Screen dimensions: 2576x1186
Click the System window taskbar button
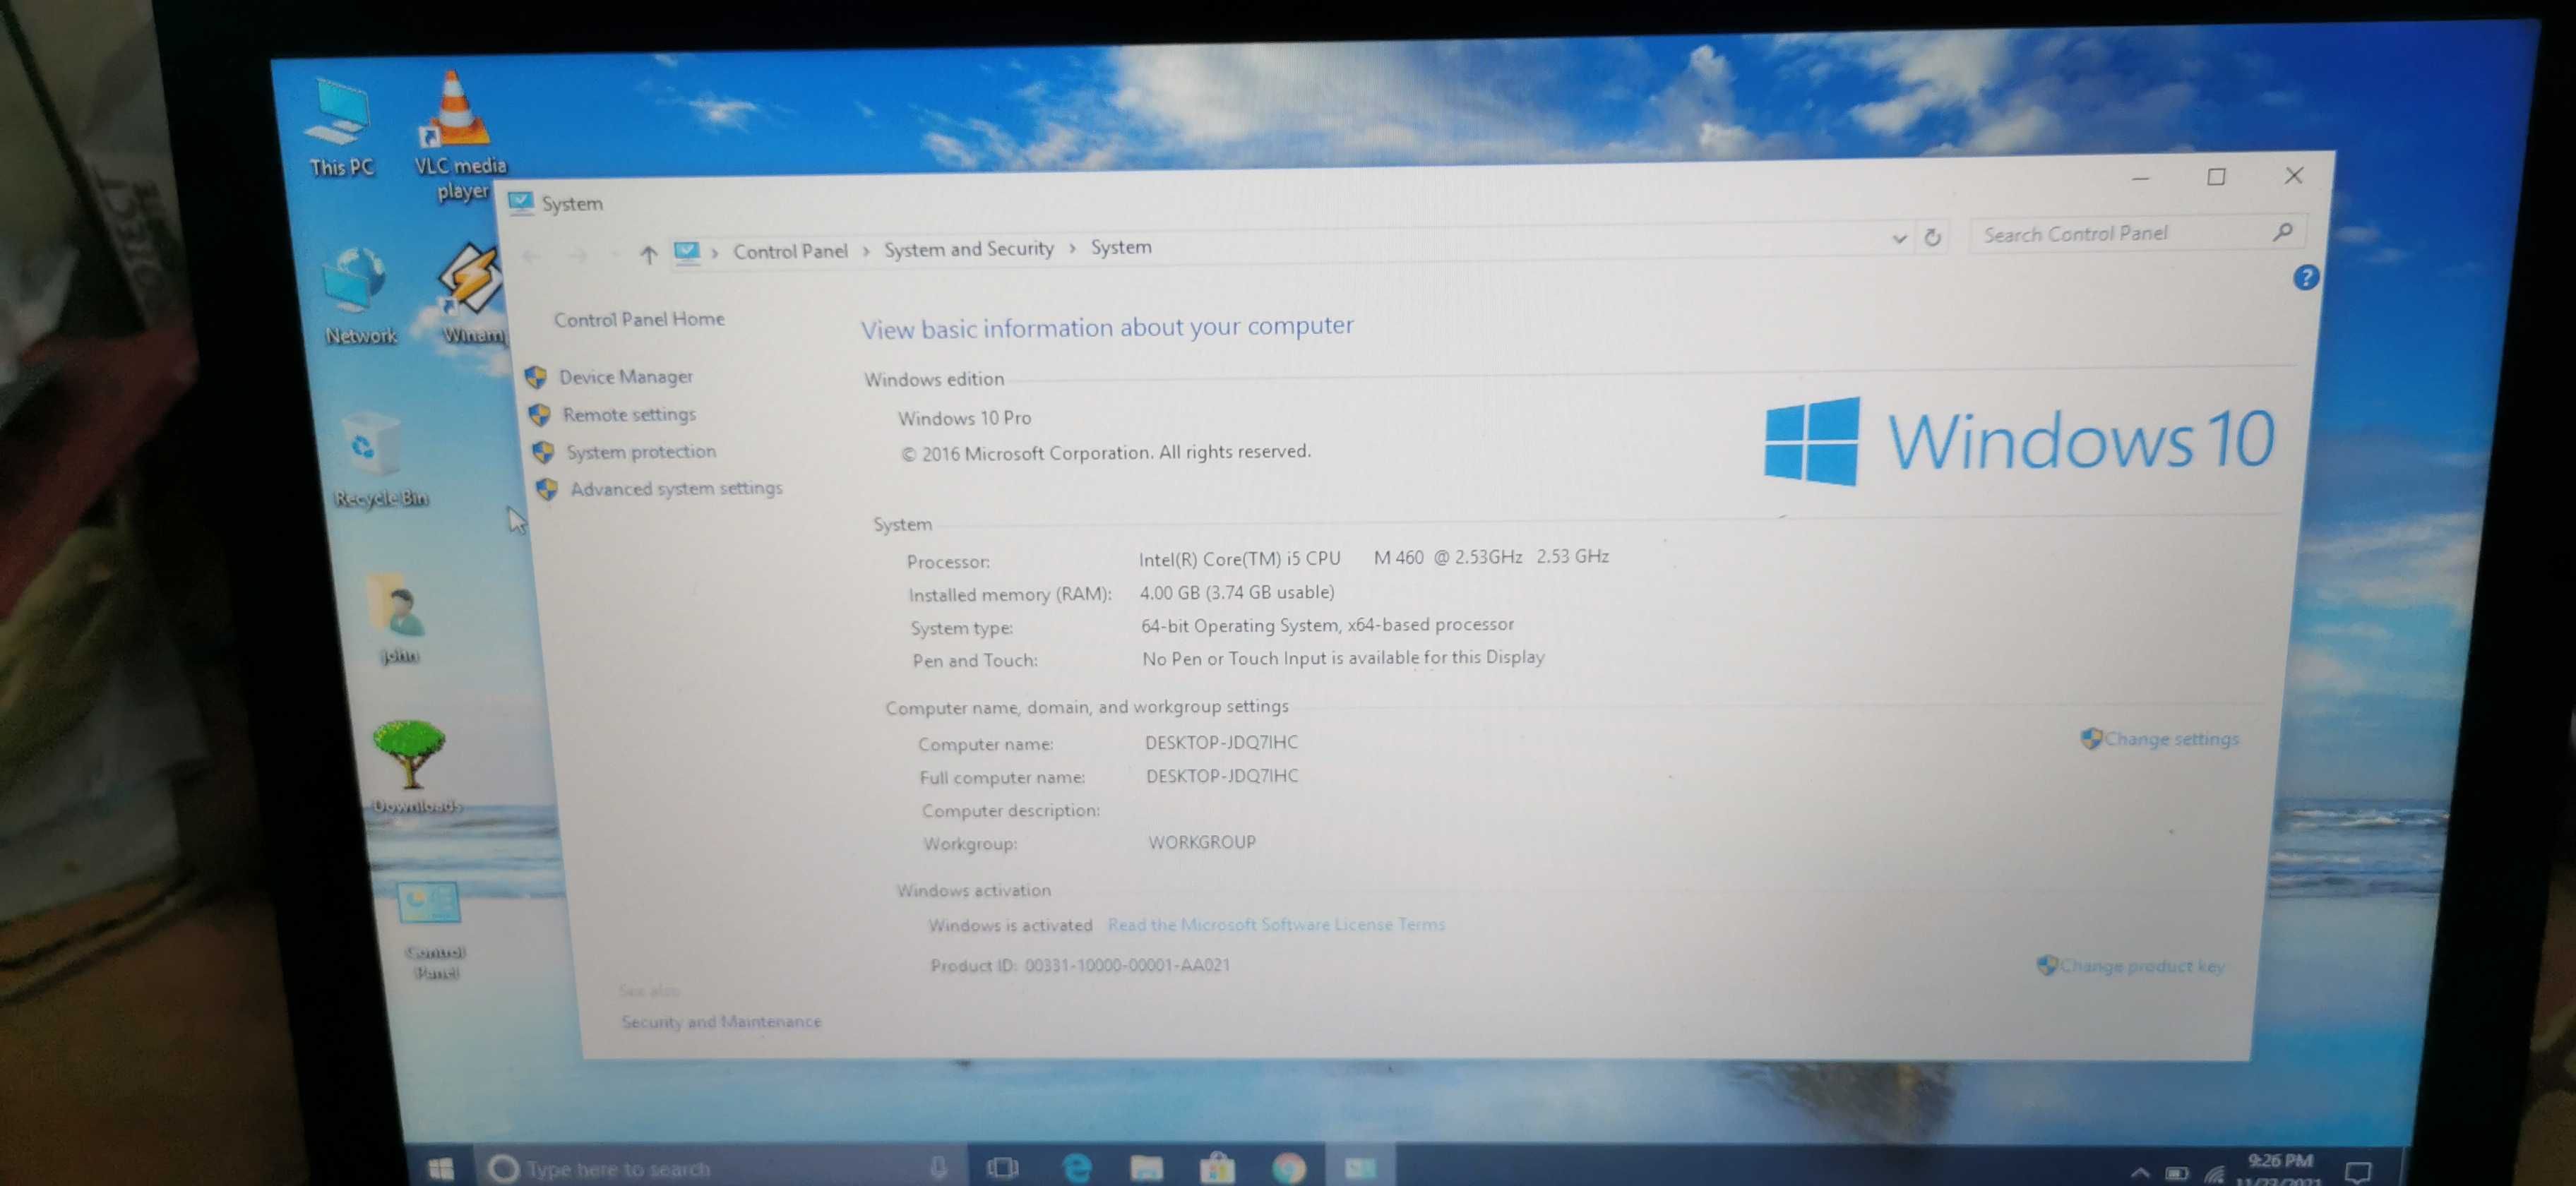tap(1360, 1167)
